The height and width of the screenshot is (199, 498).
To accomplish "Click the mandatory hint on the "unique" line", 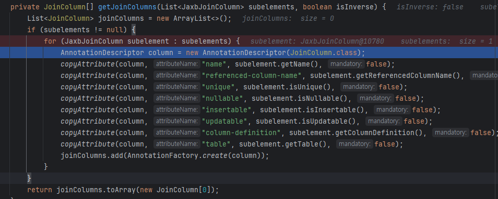I will (359, 87).
